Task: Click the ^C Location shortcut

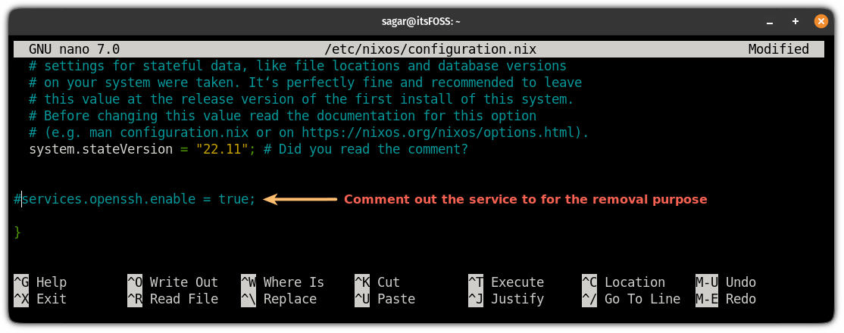Action: click(x=624, y=282)
